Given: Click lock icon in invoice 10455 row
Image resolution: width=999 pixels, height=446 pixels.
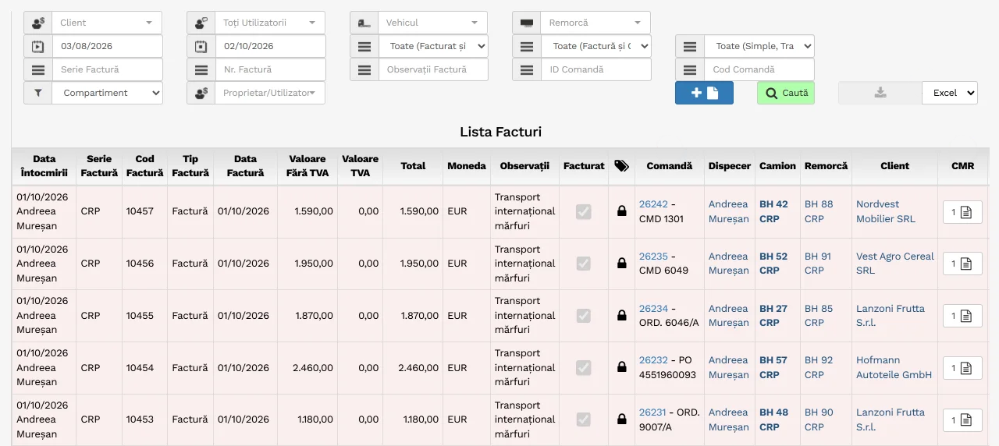Looking at the screenshot, I should pyautogui.click(x=621, y=316).
